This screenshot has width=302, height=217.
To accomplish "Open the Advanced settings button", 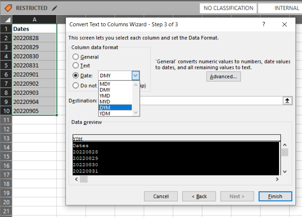I will (x=223, y=77).
